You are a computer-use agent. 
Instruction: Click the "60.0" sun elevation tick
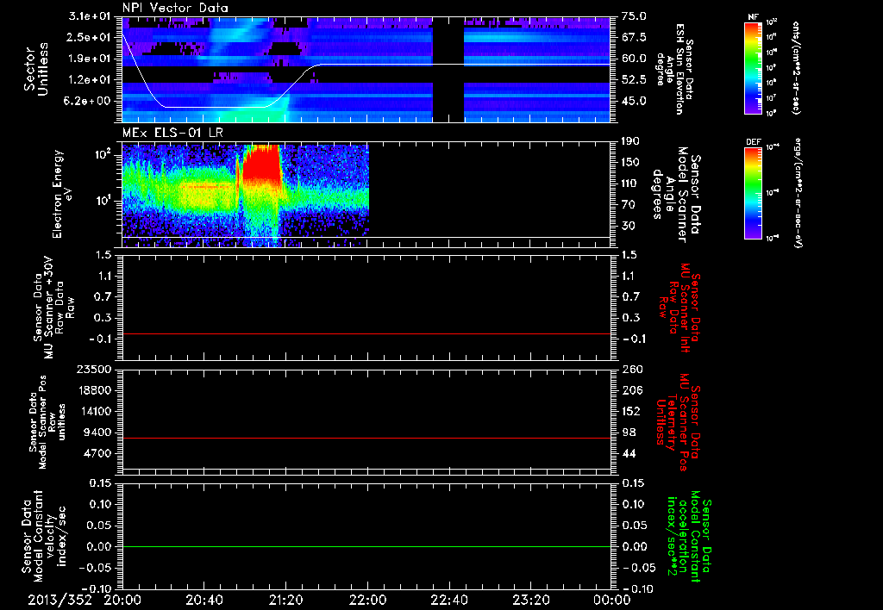(x=634, y=59)
